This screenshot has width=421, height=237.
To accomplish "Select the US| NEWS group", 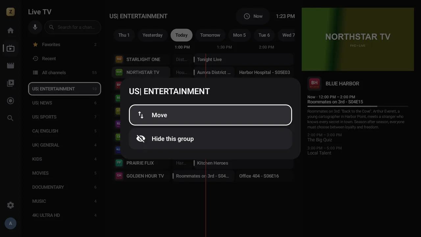I will click(x=64, y=103).
